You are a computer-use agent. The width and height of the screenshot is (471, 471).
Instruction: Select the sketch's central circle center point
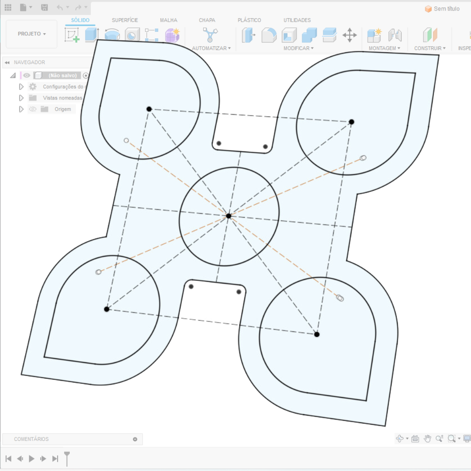point(229,216)
